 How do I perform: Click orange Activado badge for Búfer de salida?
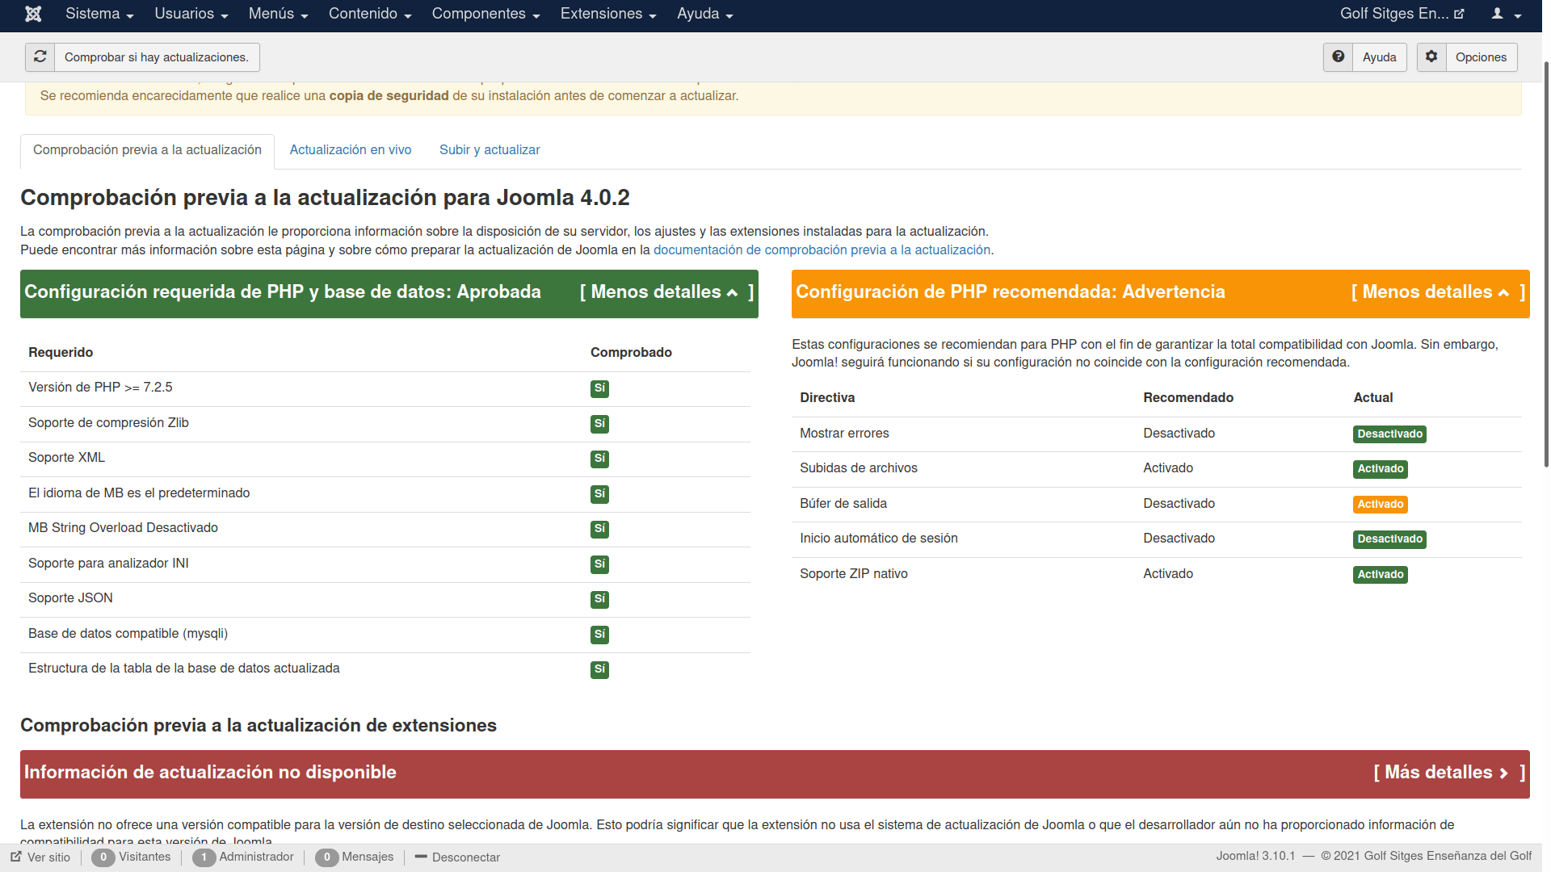(x=1381, y=505)
